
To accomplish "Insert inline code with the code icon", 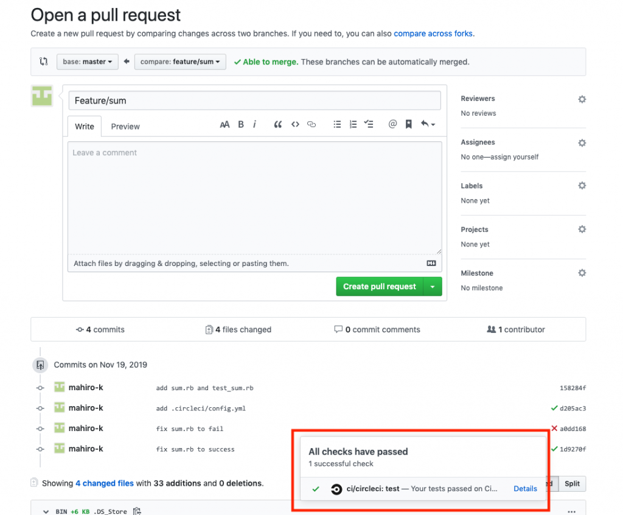I will coord(295,124).
